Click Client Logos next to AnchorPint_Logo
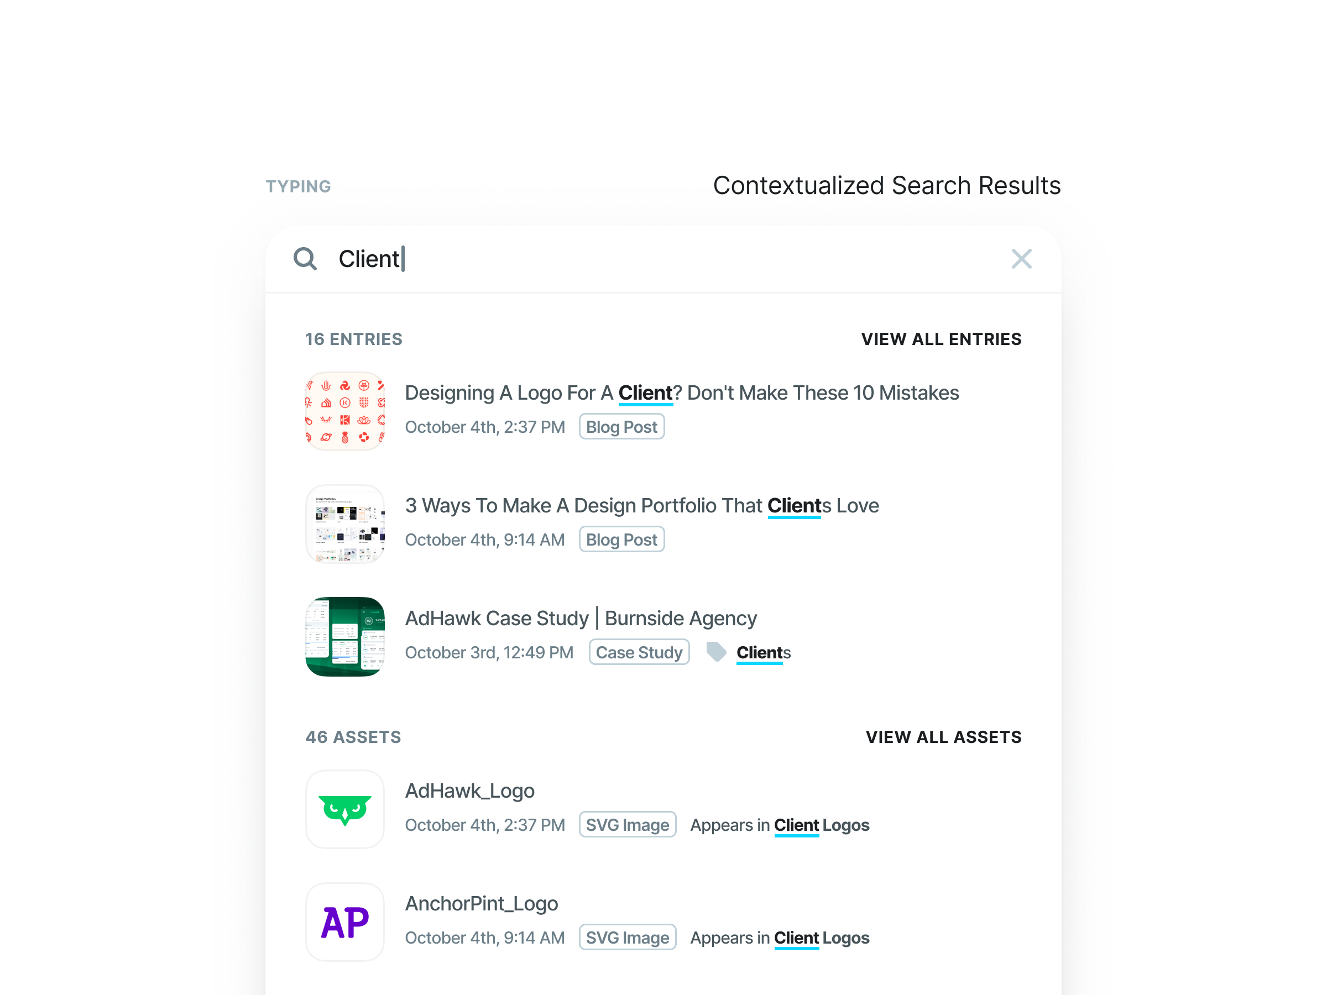The width and height of the screenshot is (1327, 995). click(x=821, y=938)
